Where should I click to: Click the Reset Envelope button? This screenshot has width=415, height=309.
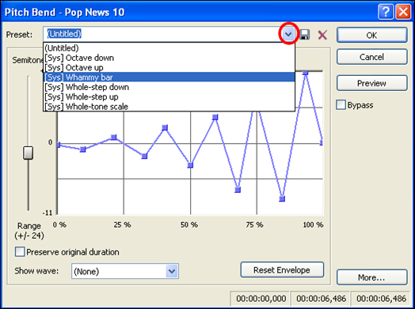coord(282,269)
